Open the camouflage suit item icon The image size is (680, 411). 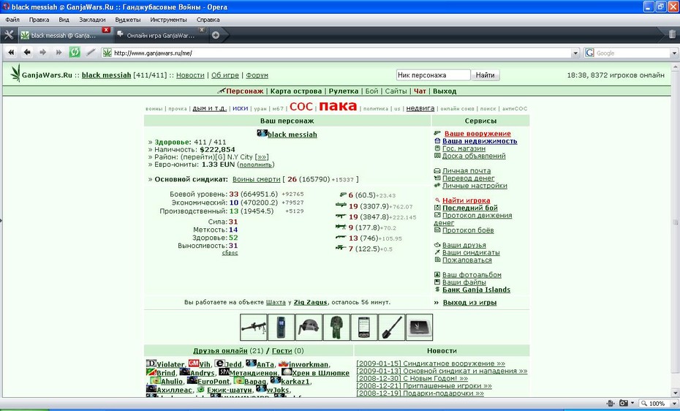point(336,328)
